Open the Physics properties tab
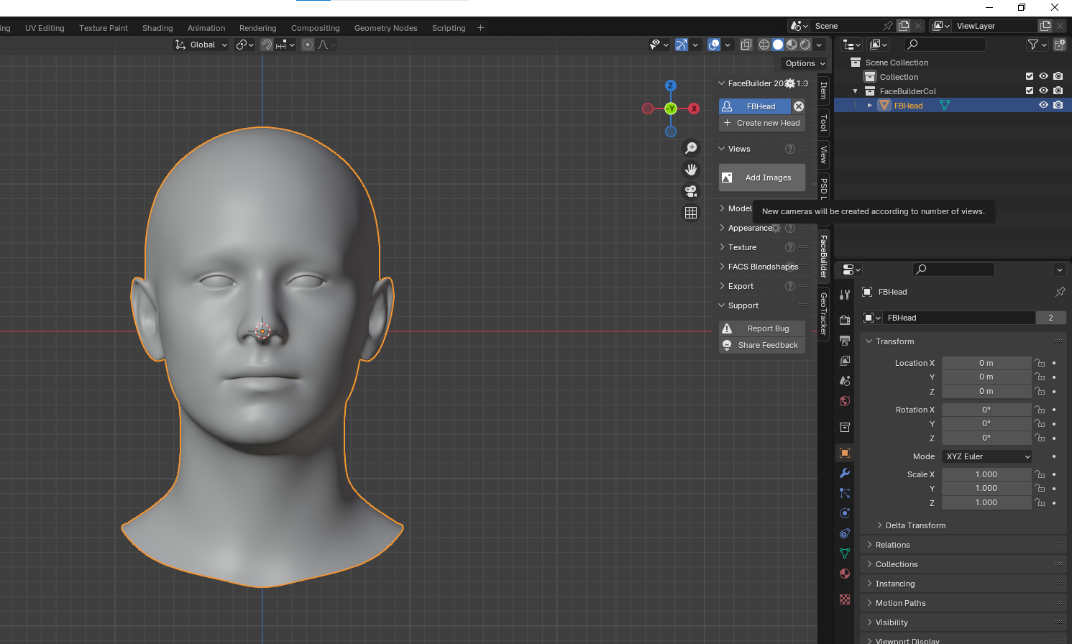1072x644 pixels. [845, 513]
